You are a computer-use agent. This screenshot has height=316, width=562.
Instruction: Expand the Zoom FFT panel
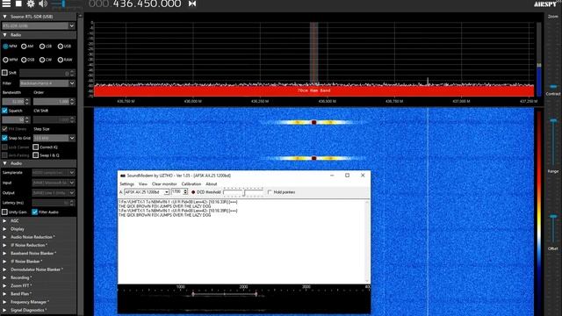(x=4, y=286)
